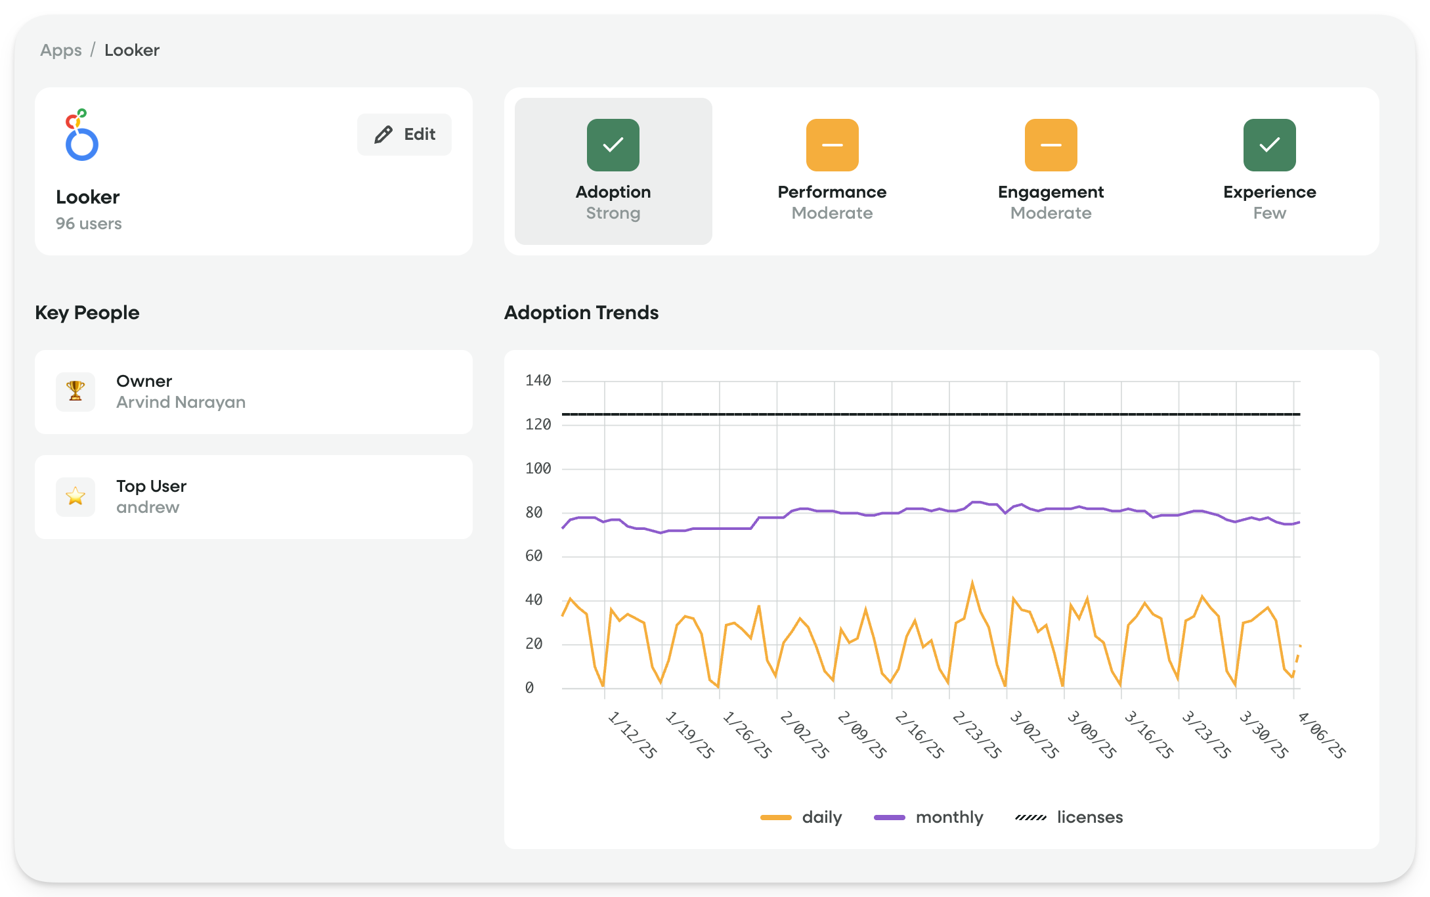Toggle the licenses series in legend
This screenshot has height=897, width=1430.
click(1069, 818)
